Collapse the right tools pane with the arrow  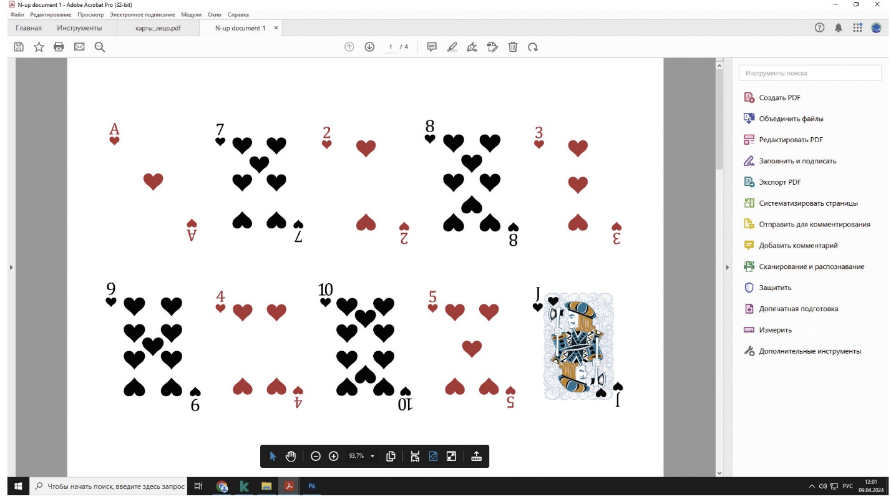[x=727, y=268]
